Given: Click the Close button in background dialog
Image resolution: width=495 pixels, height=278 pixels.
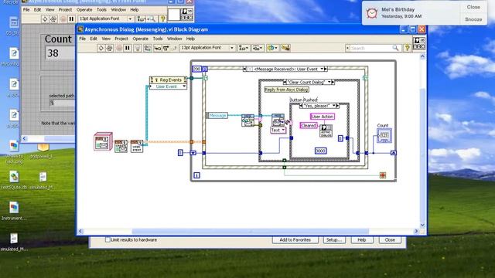Looking at the screenshot, I should tap(390, 240).
